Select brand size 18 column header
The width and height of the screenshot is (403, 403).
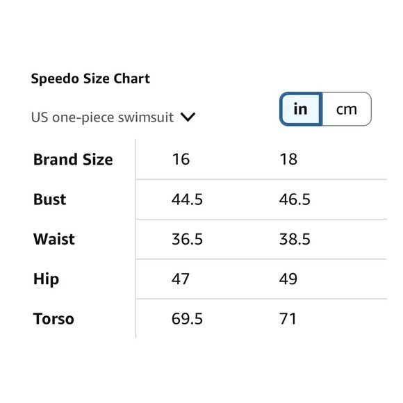pyautogui.click(x=288, y=159)
